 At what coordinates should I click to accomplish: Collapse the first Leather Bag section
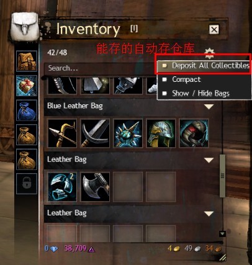pyautogui.click(x=209, y=160)
